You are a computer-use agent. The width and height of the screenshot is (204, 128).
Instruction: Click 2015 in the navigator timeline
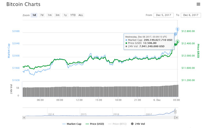(84, 114)
